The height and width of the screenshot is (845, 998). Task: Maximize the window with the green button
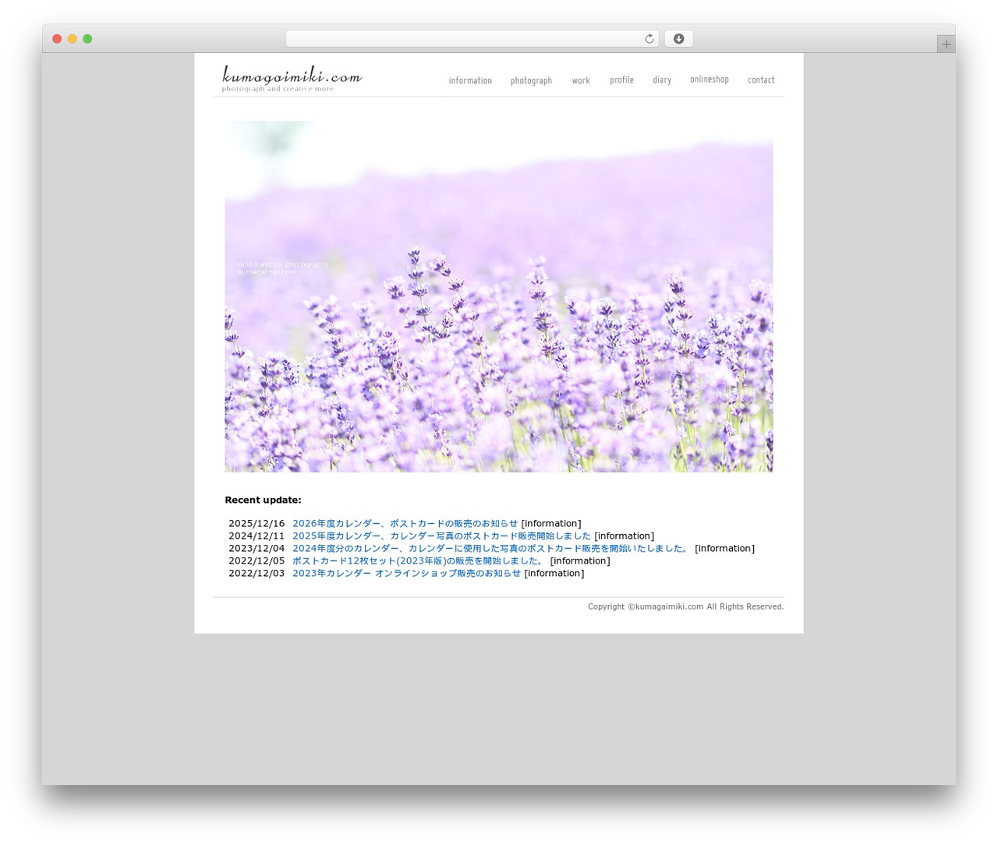(x=87, y=39)
